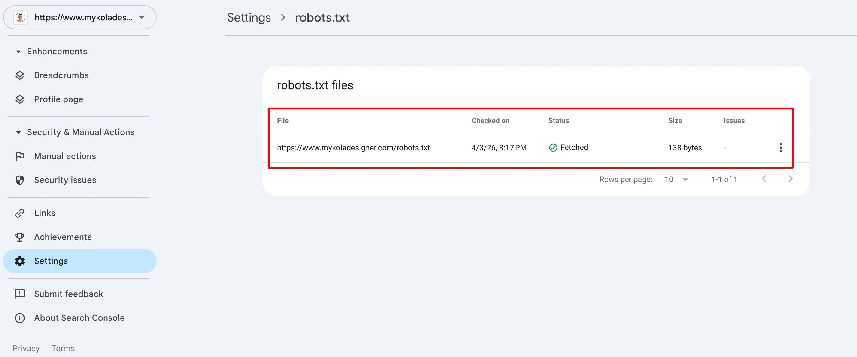Go back to Settings via the breadcrumb
The image size is (857, 357).
click(249, 17)
